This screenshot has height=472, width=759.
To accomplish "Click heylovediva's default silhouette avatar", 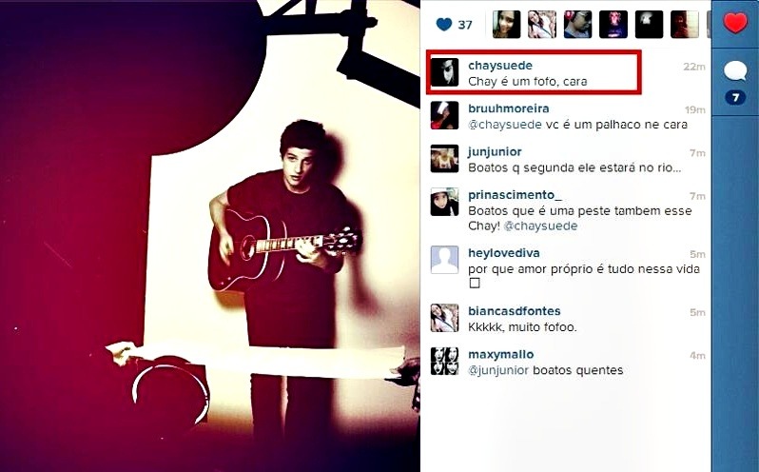I will pos(444,260).
